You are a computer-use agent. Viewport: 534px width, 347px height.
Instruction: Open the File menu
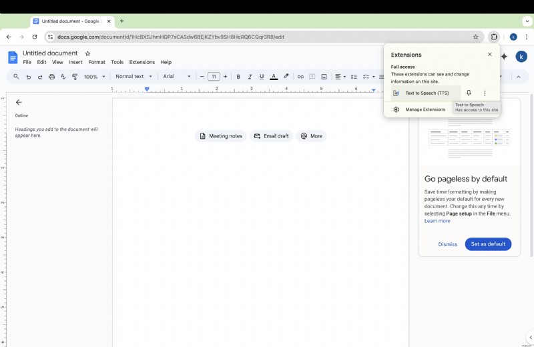pyautogui.click(x=27, y=62)
